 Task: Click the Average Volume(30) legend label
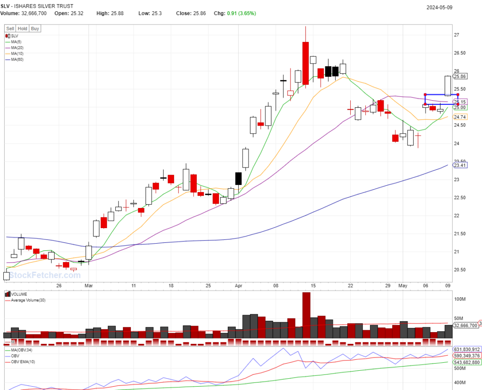click(28, 300)
